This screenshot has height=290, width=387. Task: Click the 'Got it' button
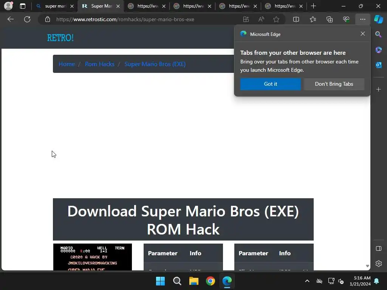[x=271, y=84]
